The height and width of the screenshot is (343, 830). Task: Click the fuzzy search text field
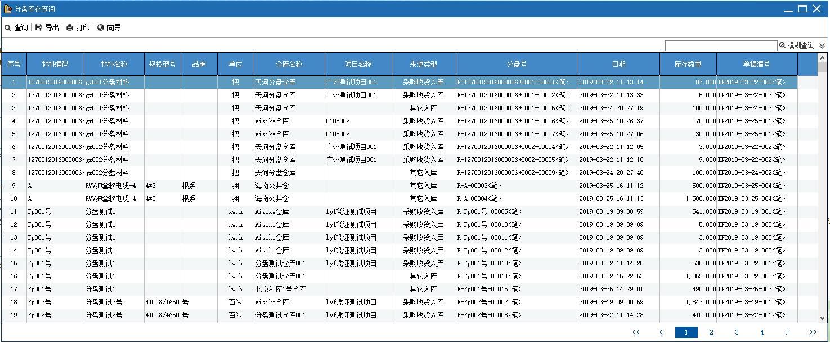(721, 46)
